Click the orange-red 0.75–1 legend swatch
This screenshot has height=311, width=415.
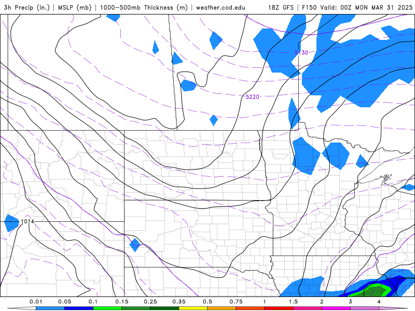pyautogui.click(x=251, y=308)
